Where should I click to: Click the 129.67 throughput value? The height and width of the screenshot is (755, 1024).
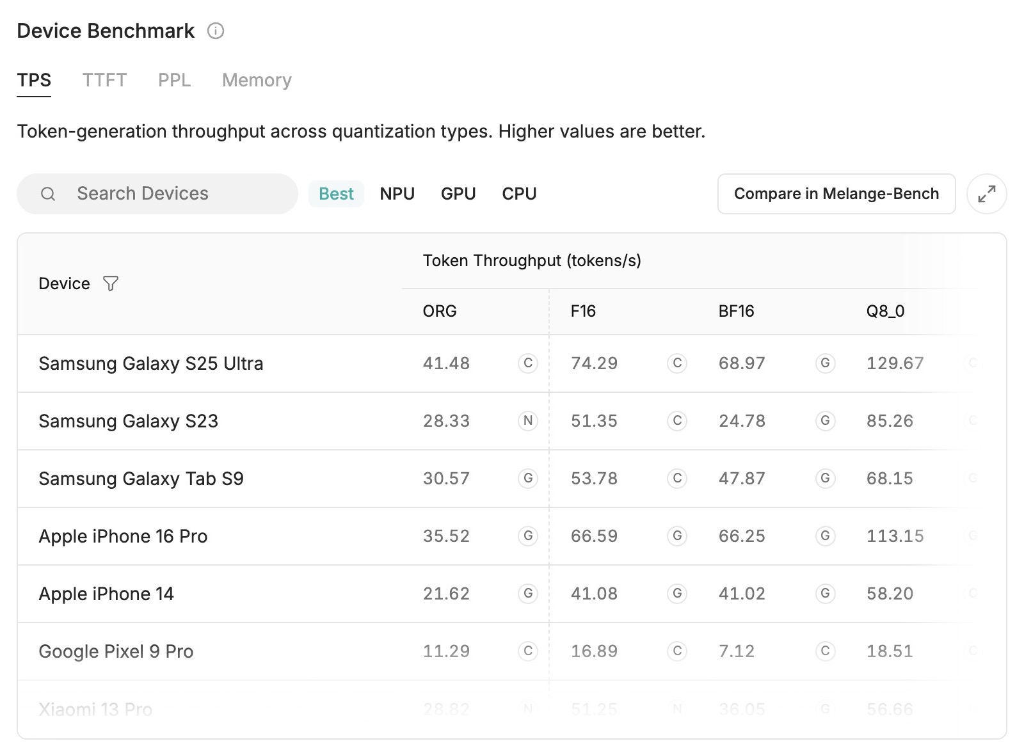point(895,363)
